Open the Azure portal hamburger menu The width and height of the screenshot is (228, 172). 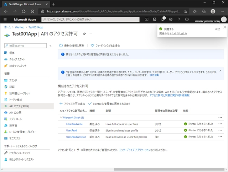click(5, 20)
